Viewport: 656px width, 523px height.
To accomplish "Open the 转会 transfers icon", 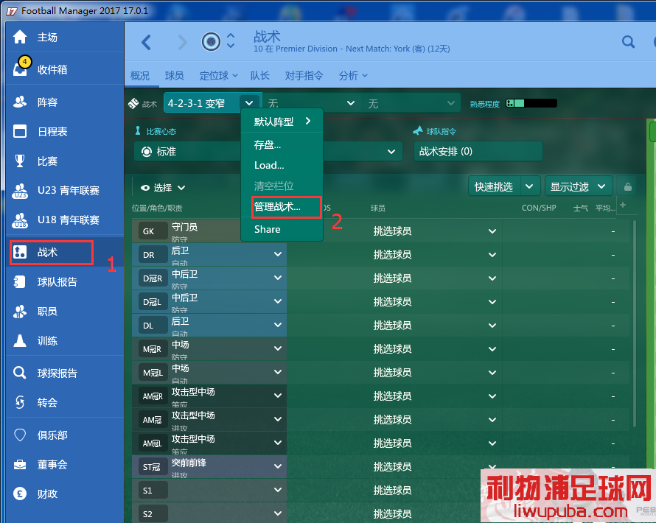I will point(20,402).
